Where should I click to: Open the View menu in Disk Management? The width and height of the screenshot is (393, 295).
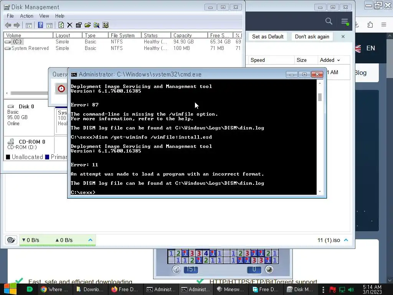tap(44, 16)
